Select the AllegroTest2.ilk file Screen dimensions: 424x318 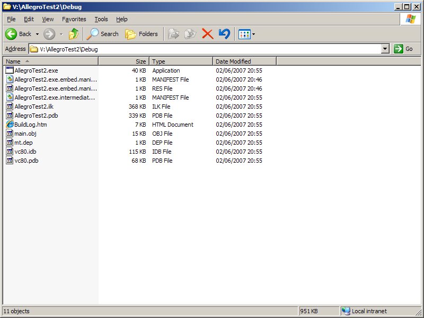34,107
